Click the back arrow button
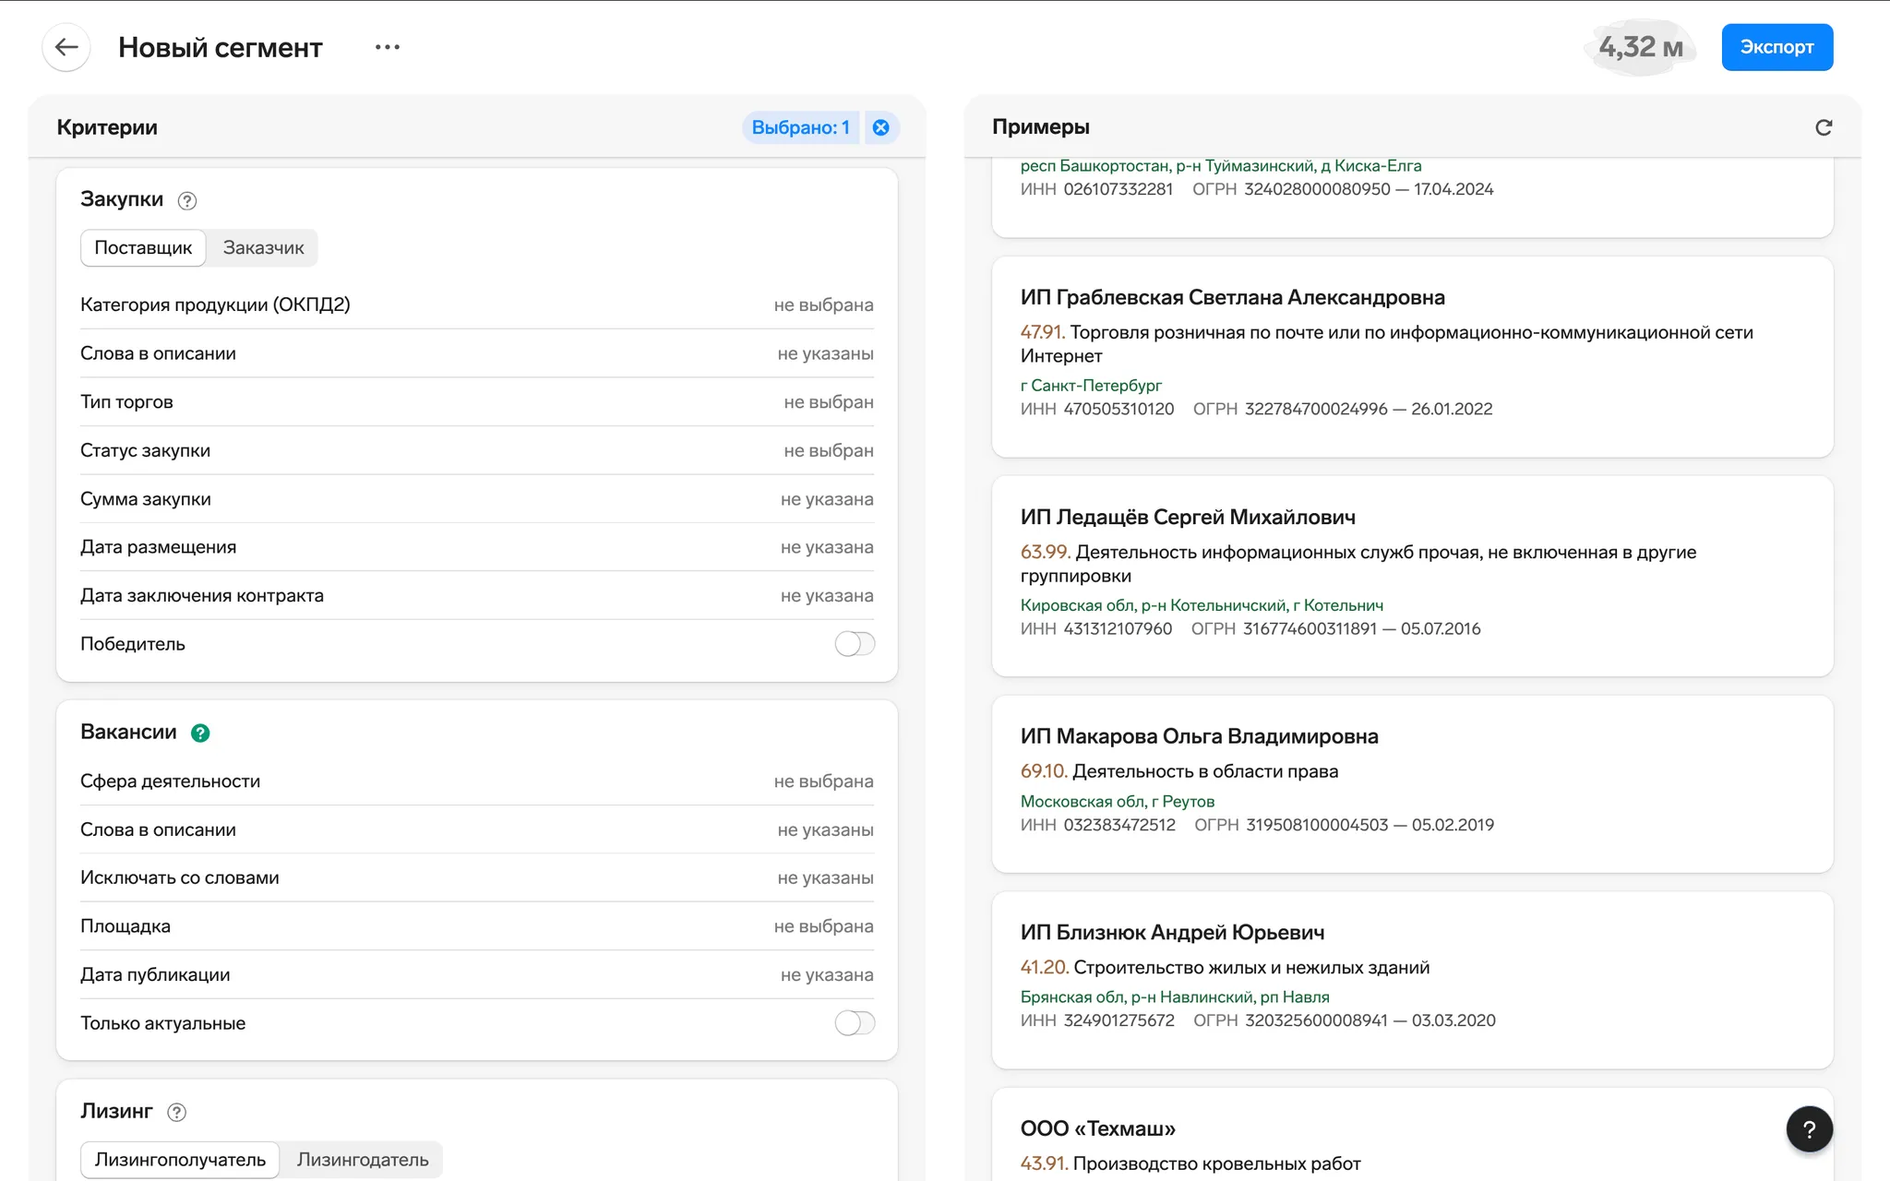Image resolution: width=1890 pixels, height=1181 pixels. [x=66, y=47]
